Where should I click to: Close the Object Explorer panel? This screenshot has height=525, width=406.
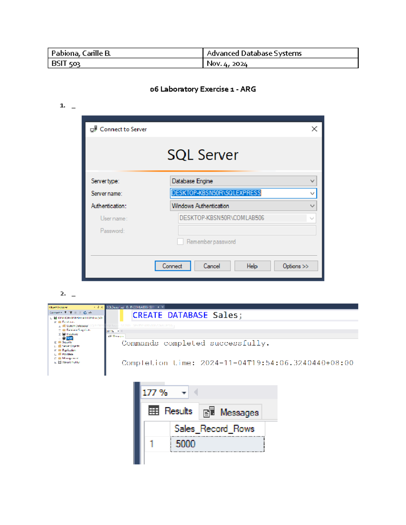(102, 307)
